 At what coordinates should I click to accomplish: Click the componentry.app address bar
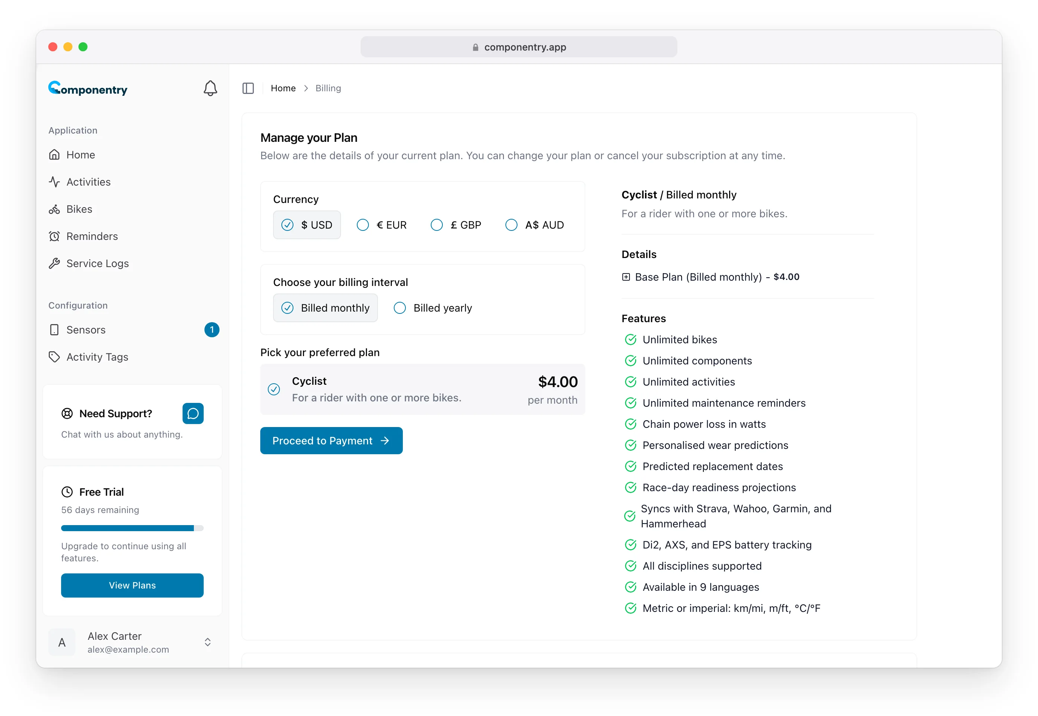(x=519, y=47)
